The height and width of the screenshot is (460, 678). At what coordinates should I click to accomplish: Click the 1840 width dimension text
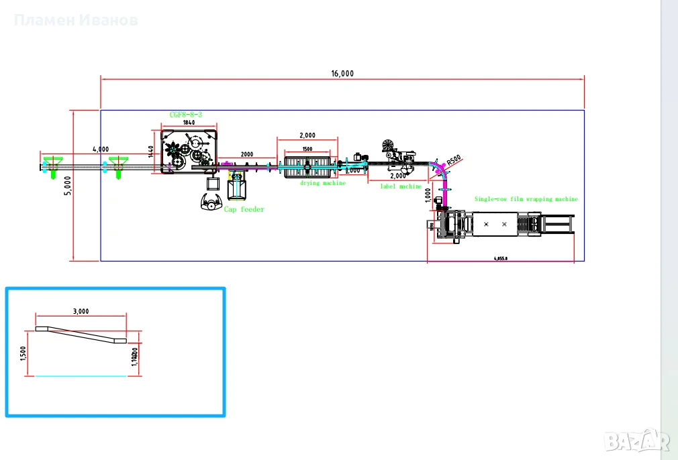pyautogui.click(x=189, y=123)
